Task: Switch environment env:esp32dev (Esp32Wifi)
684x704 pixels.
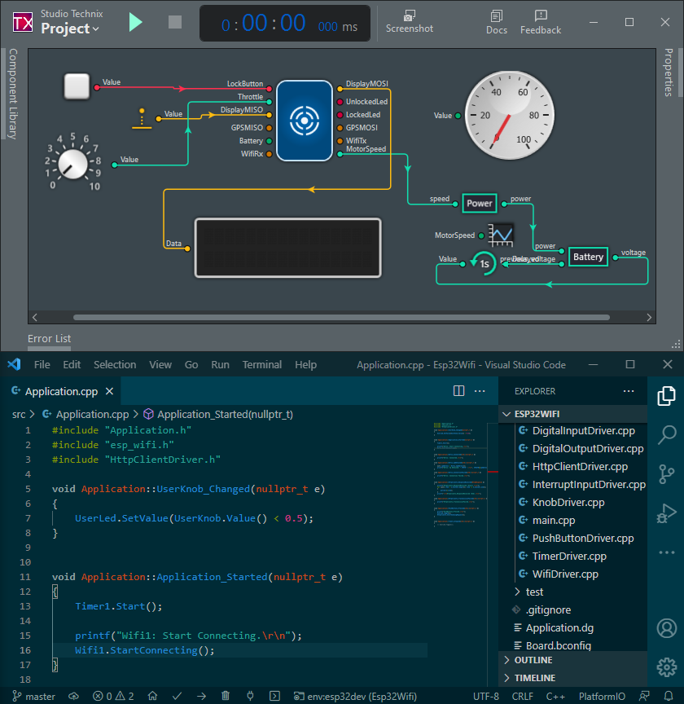Action: pos(355,696)
